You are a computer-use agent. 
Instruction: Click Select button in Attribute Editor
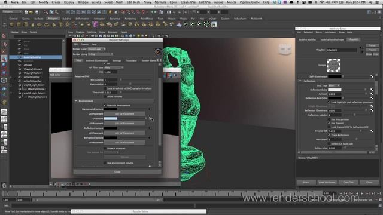pos(306,182)
